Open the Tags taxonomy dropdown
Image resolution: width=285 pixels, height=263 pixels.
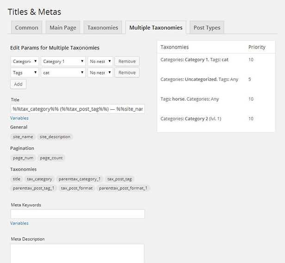click(x=25, y=73)
